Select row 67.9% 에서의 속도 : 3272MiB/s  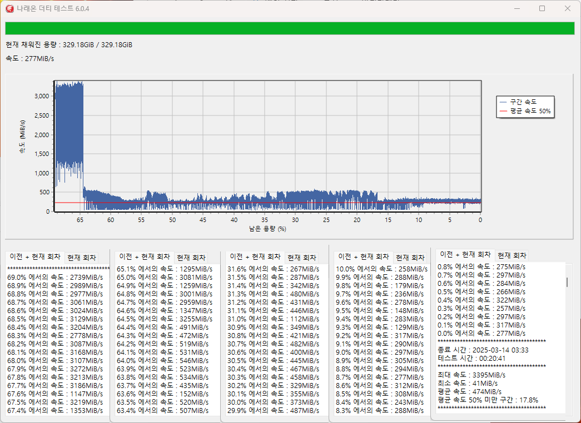(x=55, y=369)
